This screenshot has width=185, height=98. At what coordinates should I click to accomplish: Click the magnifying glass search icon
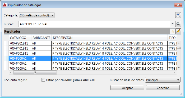click(178, 24)
